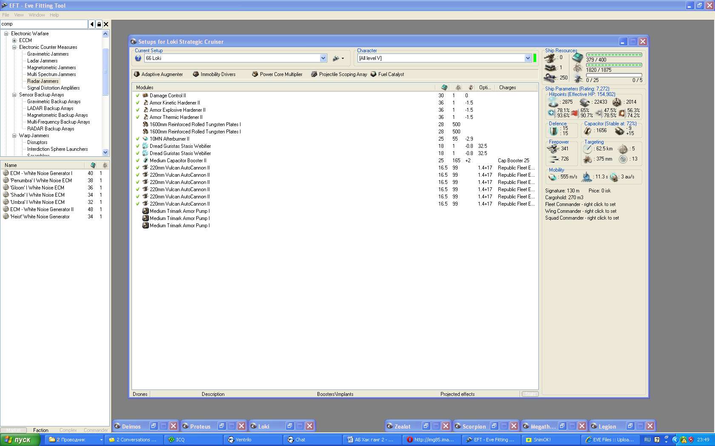This screenshot has width=715, height=446.
Task: Switch to the Faction tab
Action: (x=40, y=430)
